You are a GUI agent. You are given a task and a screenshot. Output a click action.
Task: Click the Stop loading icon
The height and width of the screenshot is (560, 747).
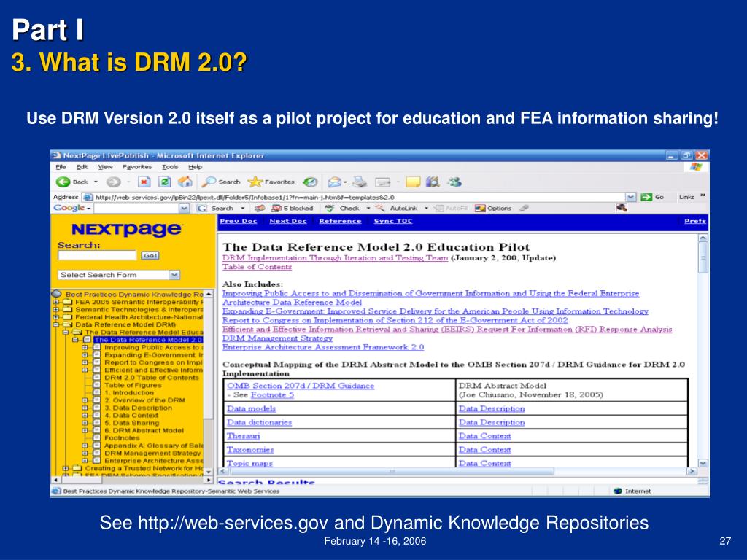[x=144, y=182]
